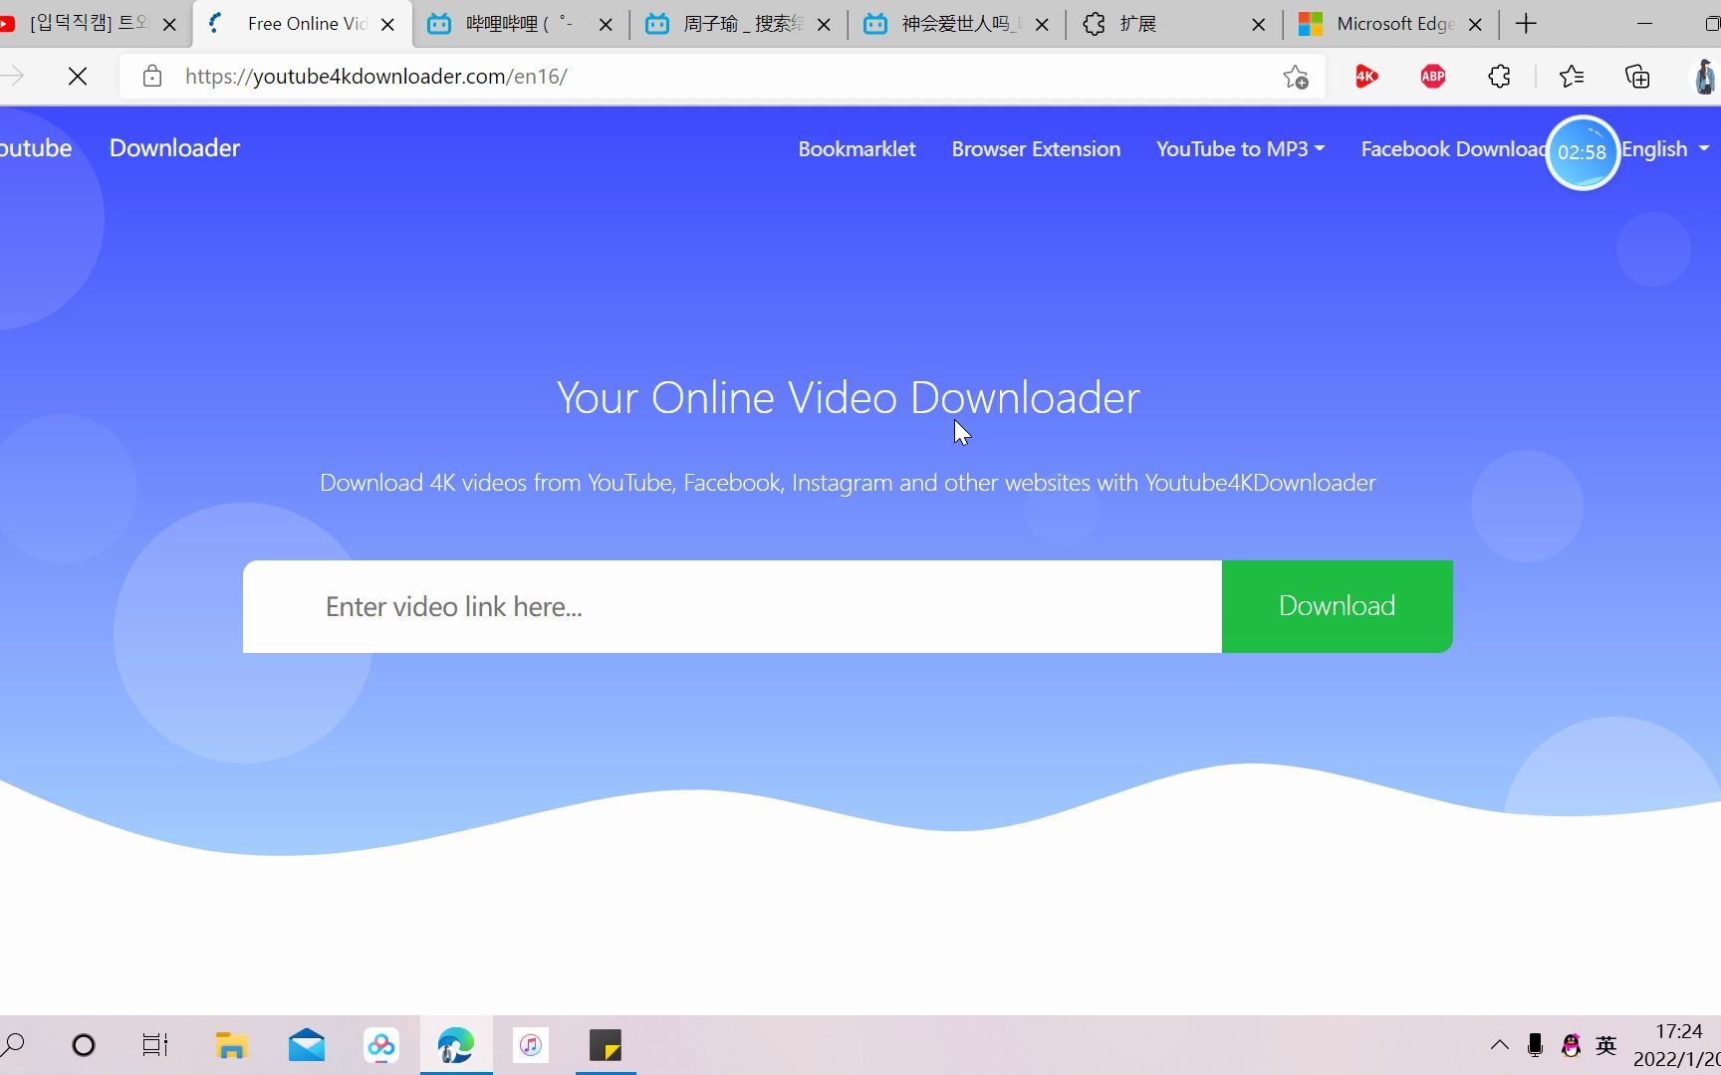Close the 哔哩哔哩 tab

coord(606,25)
